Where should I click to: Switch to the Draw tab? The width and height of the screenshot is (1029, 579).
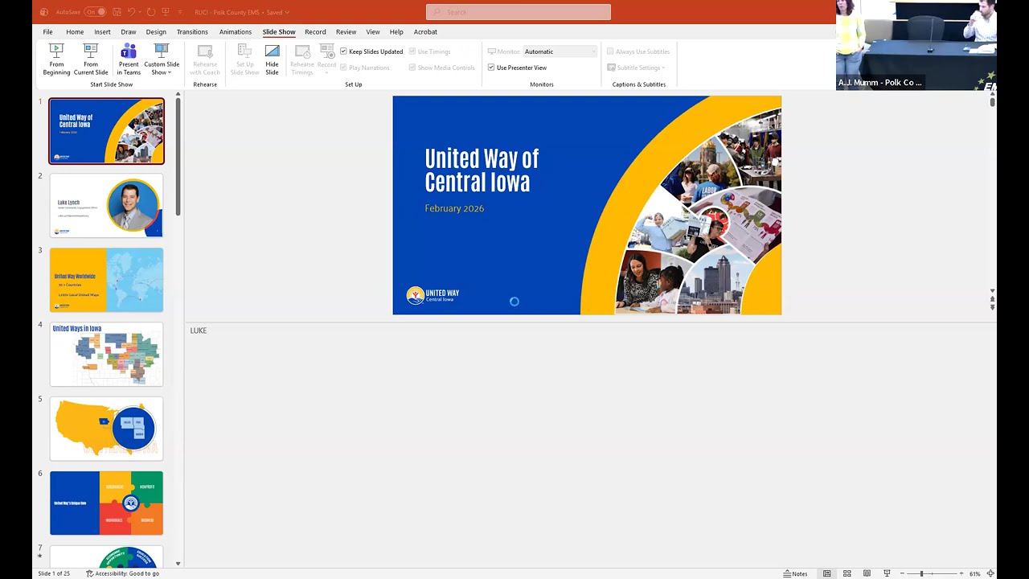[129, 32]
